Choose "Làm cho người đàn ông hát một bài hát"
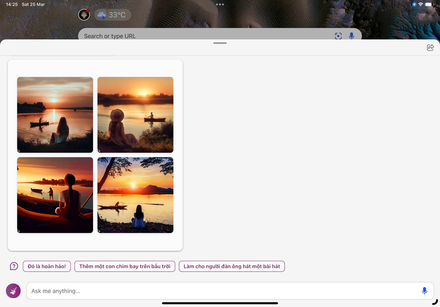This screenshot has height=307, width=440. tap(232, 266)
